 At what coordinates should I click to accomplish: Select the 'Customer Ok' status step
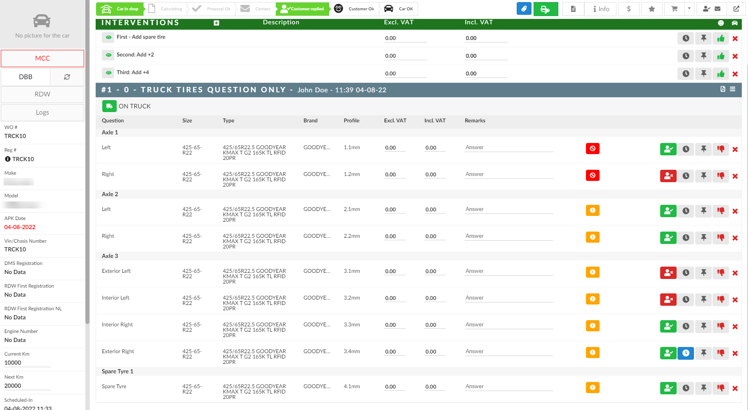click(x=355, y=9)
